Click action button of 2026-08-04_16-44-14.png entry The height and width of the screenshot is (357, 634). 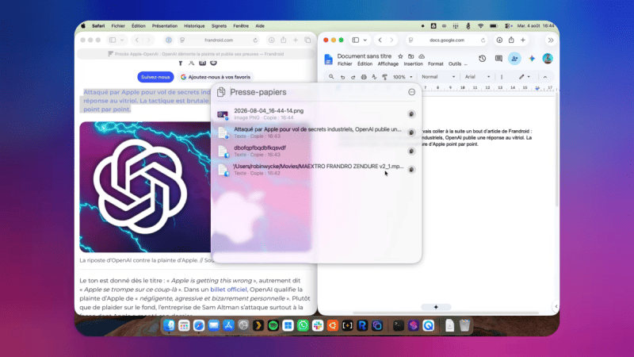[411, 114]
